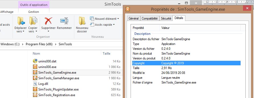
Task: Select the Version du produit row
Action: [186, 58]
